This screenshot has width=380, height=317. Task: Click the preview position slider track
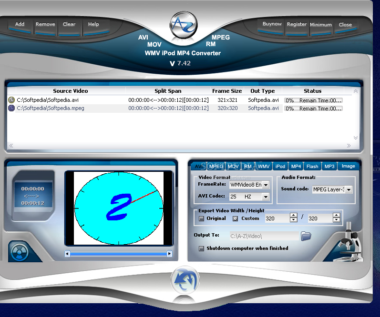click(x=119, y=254)
